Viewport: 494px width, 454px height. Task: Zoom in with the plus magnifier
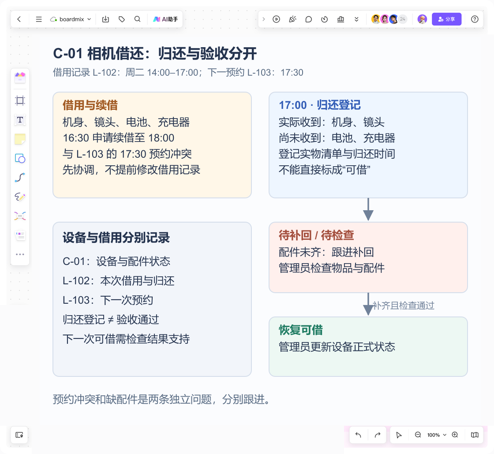[x=455, y=435]
